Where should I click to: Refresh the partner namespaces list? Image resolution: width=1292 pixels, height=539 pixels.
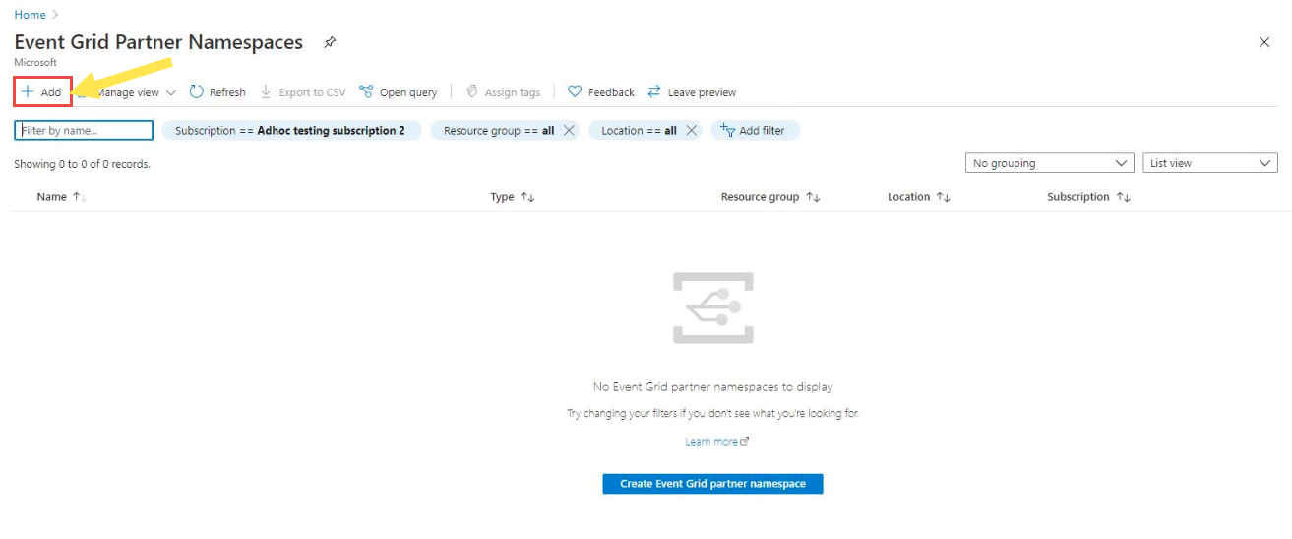point(217,92)
